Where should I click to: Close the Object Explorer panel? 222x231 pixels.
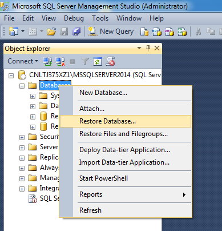[157, 48]
